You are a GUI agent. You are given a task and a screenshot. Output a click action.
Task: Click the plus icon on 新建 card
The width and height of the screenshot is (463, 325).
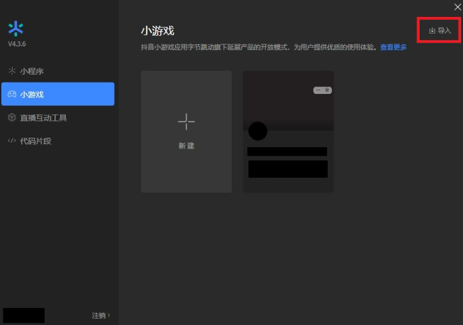click(186, 121)
